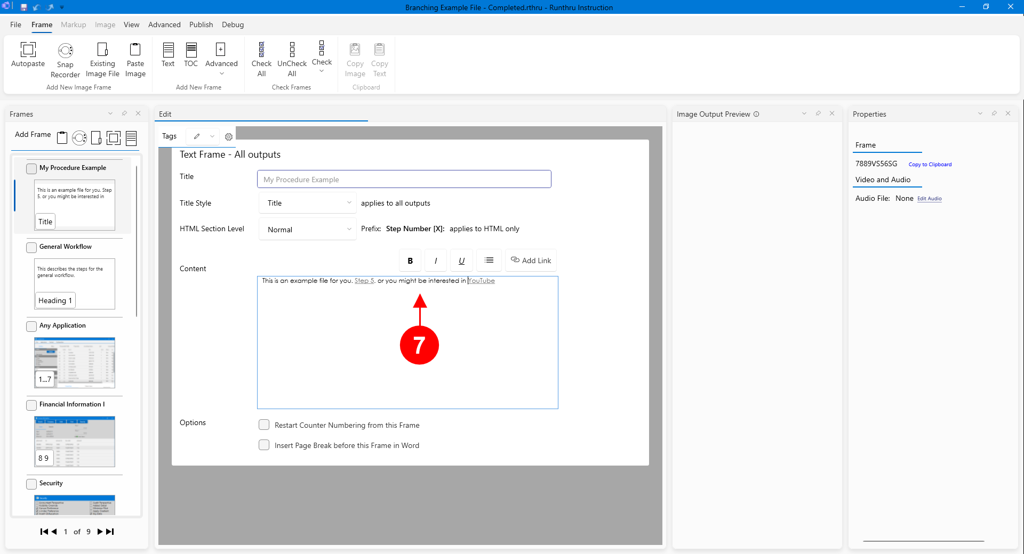Click UnCheck All frames icon

[x=292, y=50]
